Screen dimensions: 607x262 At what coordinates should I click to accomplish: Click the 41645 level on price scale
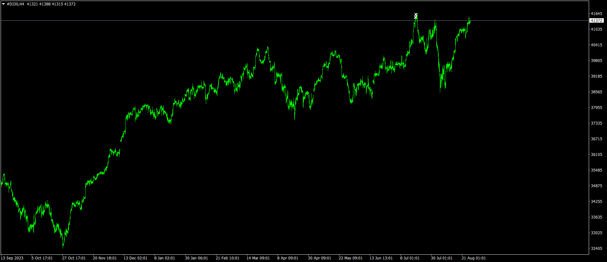coord(596,14)
